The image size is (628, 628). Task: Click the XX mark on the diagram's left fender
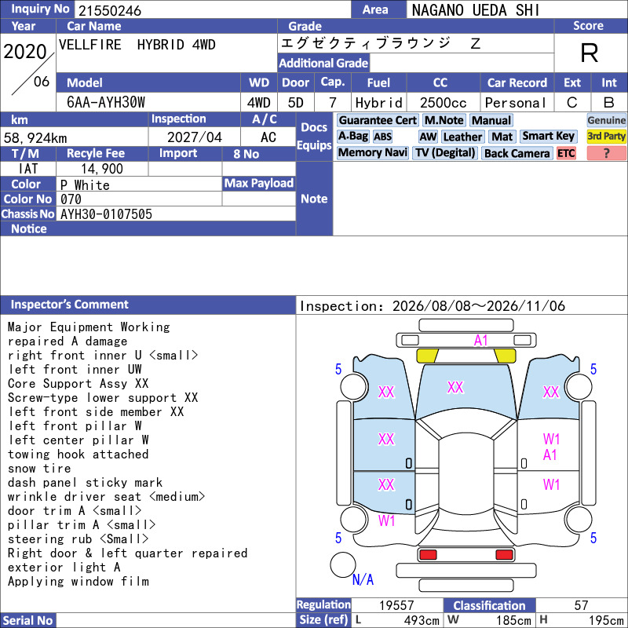pyautogui.click(x=386, y=392)
